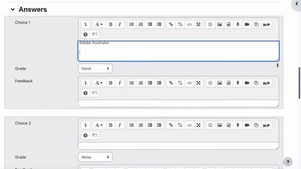Screen dimensions: 301x169
Task: Toggle HTML view in Choice 1 Feedback editor
Action: click(x=189, y=83)
